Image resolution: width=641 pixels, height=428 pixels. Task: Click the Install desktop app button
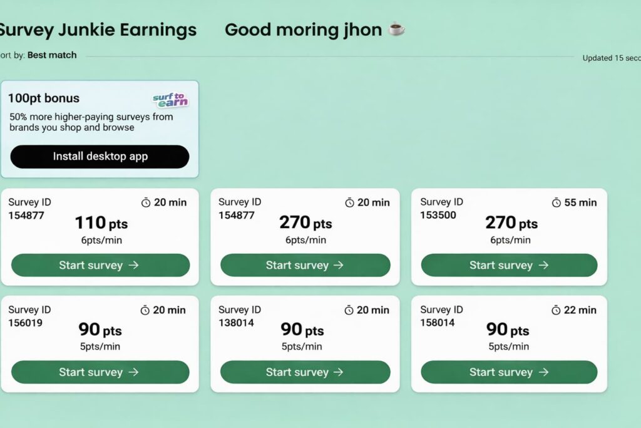coord(100,157)
